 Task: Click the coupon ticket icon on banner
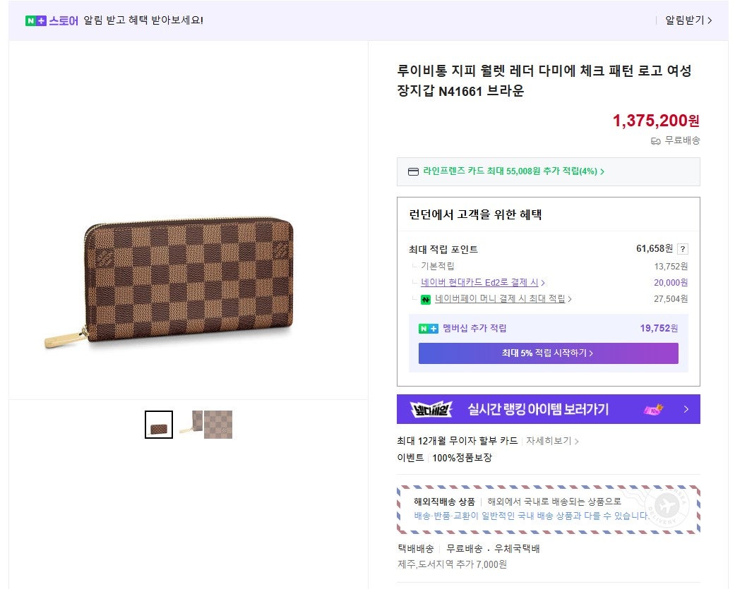coord(654,409)
